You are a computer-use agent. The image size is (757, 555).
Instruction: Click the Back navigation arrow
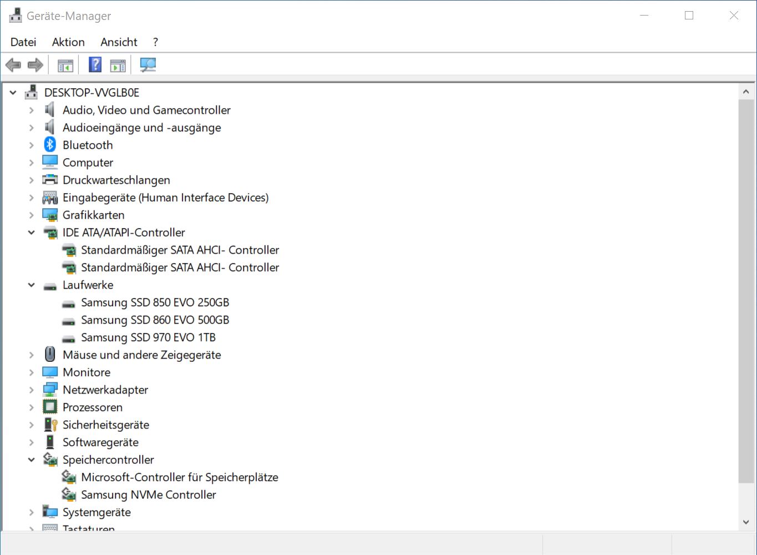pos(13,65)
